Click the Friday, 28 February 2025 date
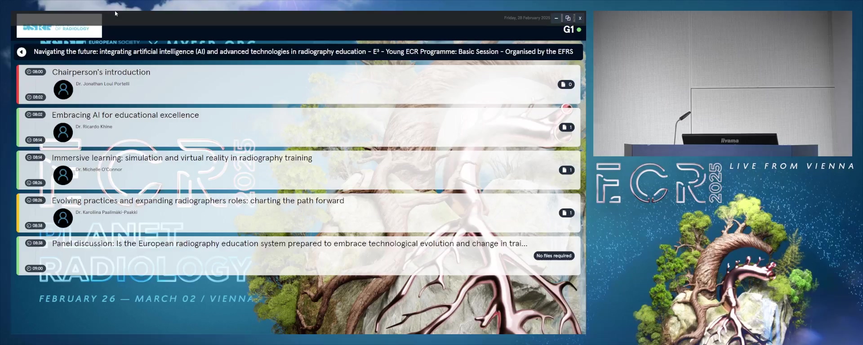 (x=527, y=18)
